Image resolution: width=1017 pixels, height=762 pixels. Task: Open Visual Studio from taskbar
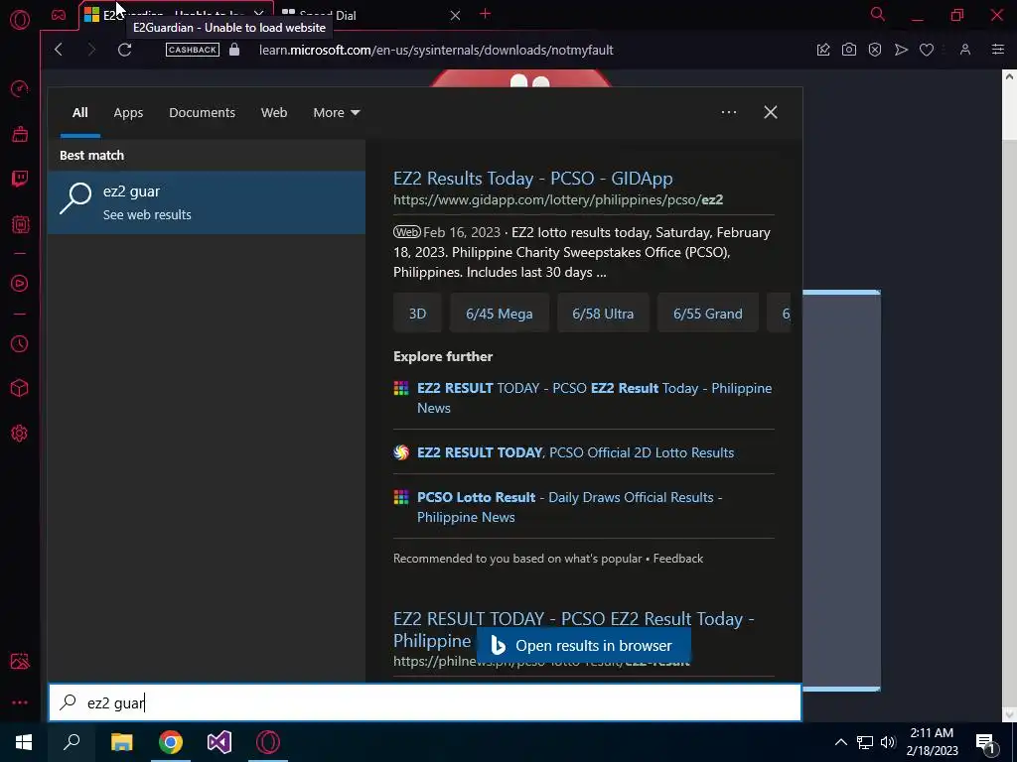219,742
